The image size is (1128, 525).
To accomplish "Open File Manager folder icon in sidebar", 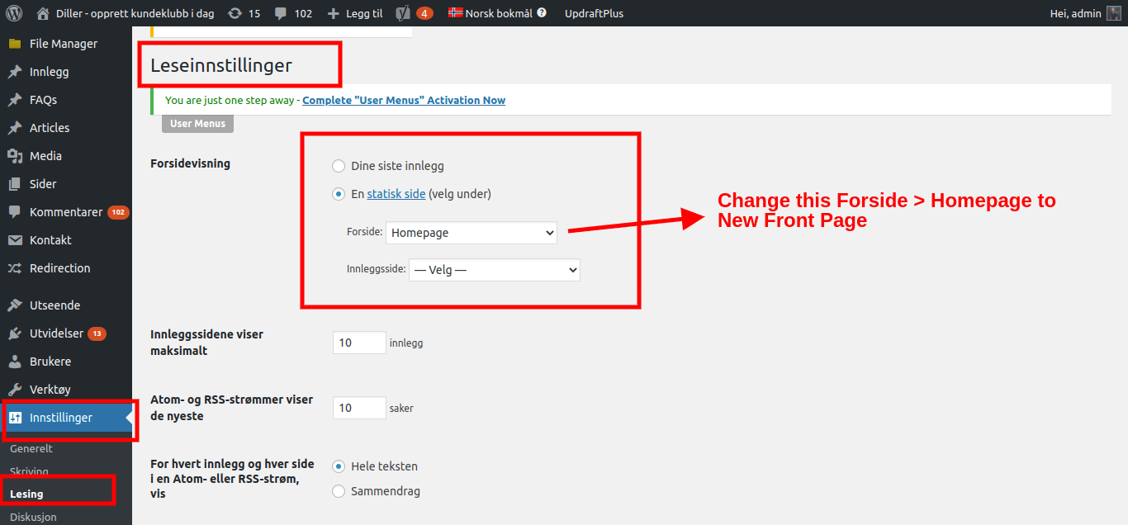I will [x=14, y=44].
